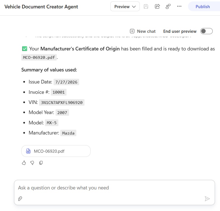Screen dimensions: 220x211
Task: Give thumbs down to the response
Action: (32, 163)
